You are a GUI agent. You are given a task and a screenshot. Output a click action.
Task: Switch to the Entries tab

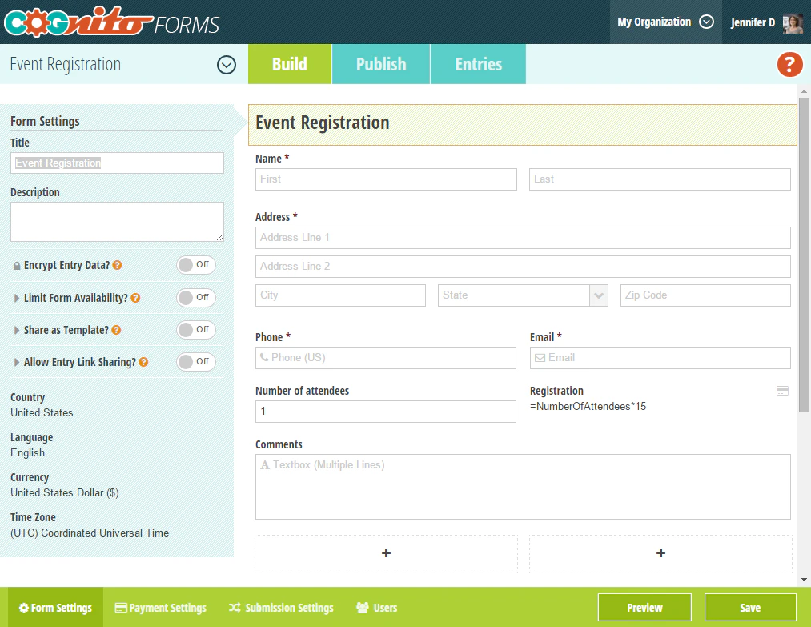click(x=479, y=64)
